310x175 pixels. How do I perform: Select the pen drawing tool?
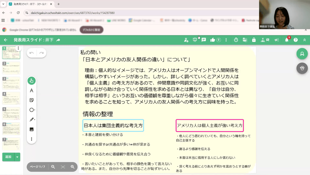point(32,119)
